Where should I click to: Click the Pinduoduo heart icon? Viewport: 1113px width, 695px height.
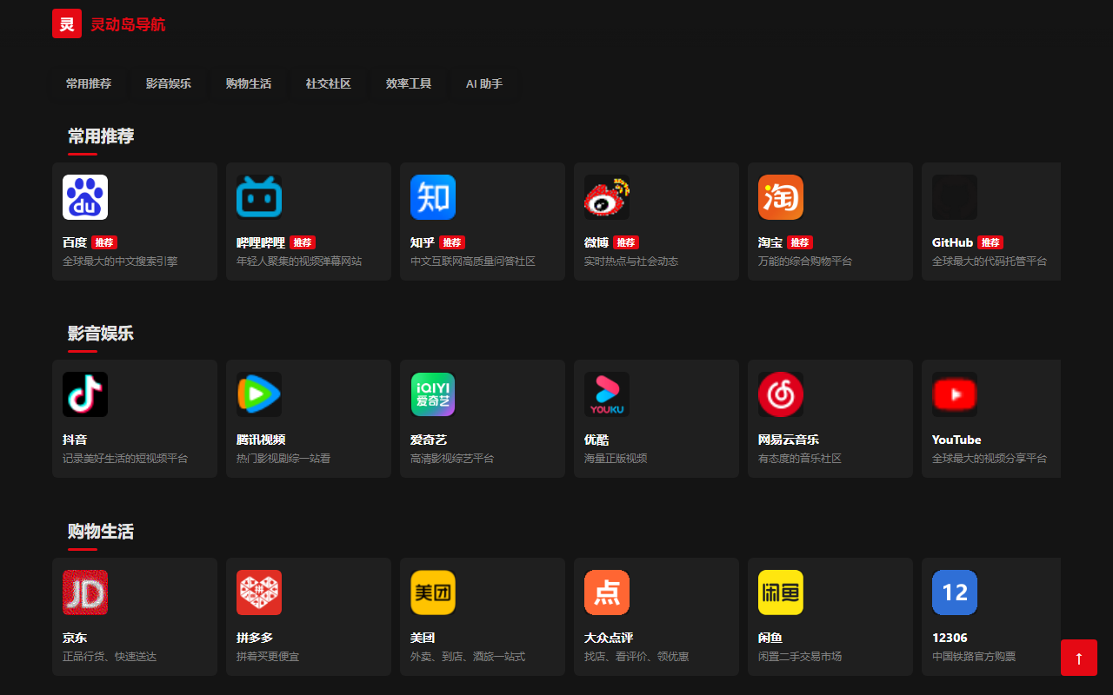point(259,592)
